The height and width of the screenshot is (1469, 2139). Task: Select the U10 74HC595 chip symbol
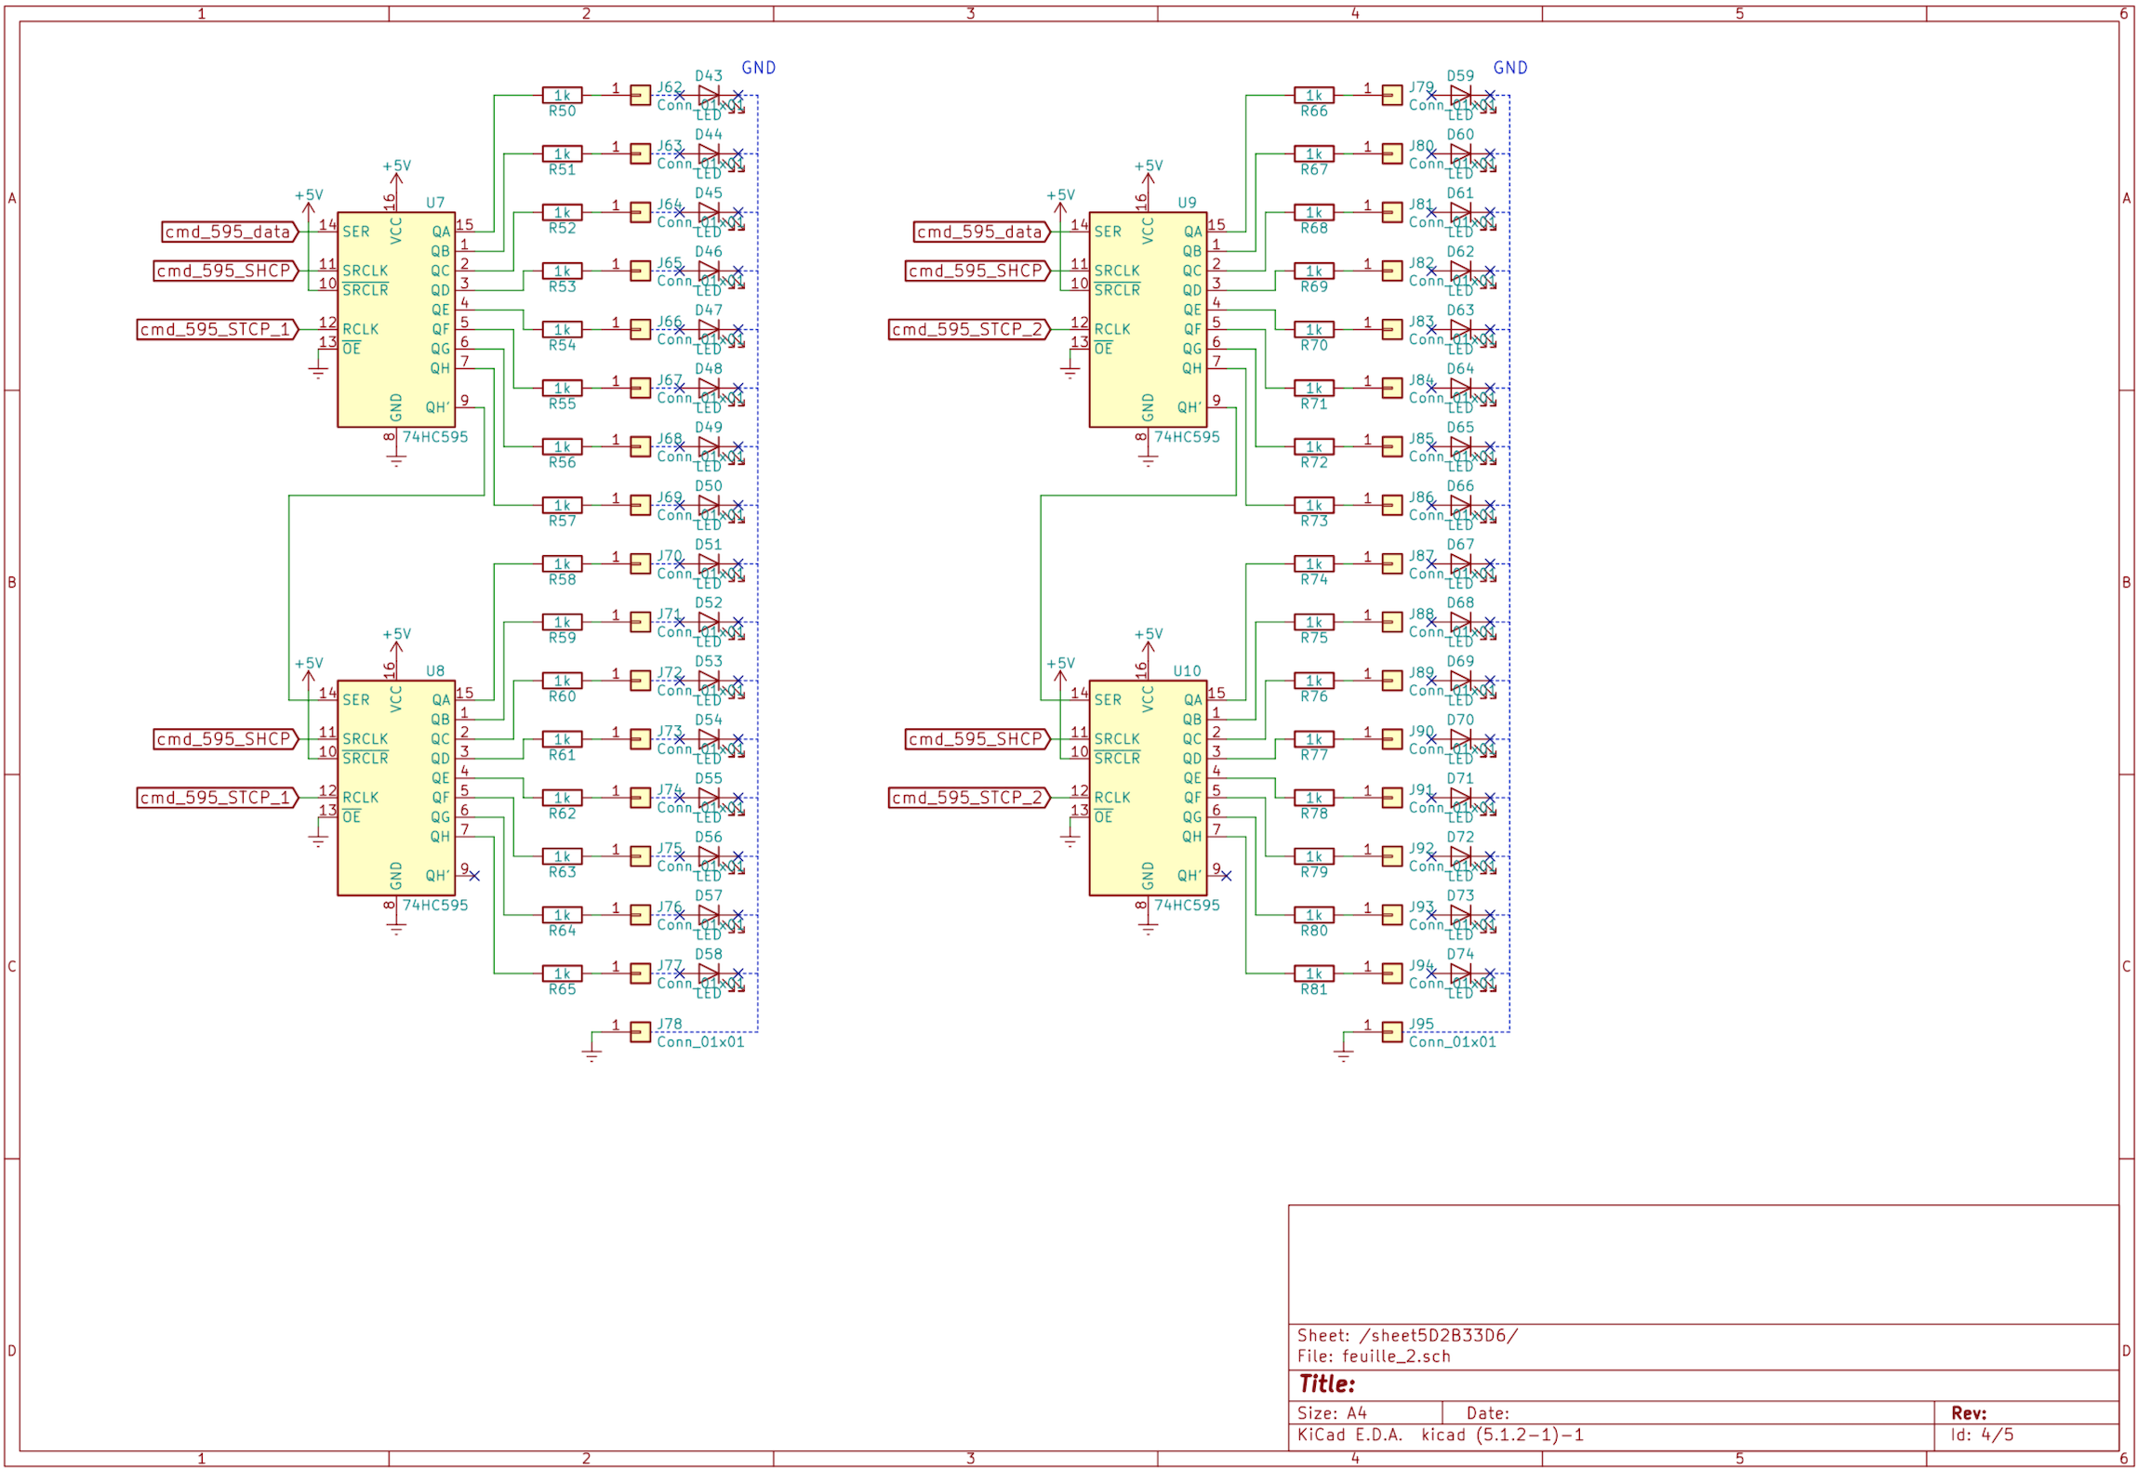[1147, 787]
